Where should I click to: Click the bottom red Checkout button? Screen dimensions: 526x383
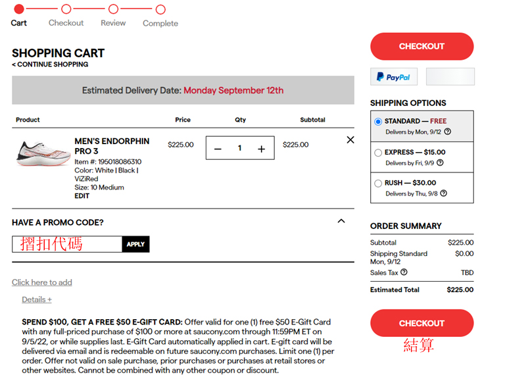click(422, 323)
